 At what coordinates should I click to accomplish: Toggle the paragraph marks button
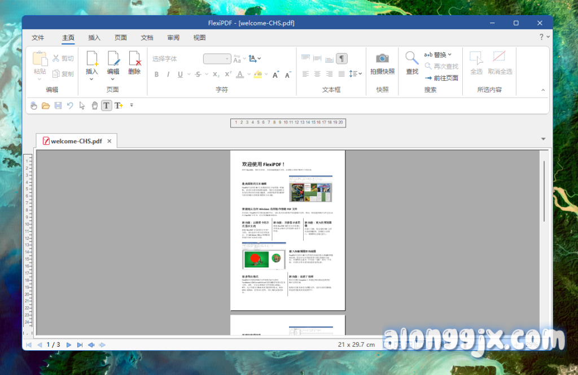[341, 59]
